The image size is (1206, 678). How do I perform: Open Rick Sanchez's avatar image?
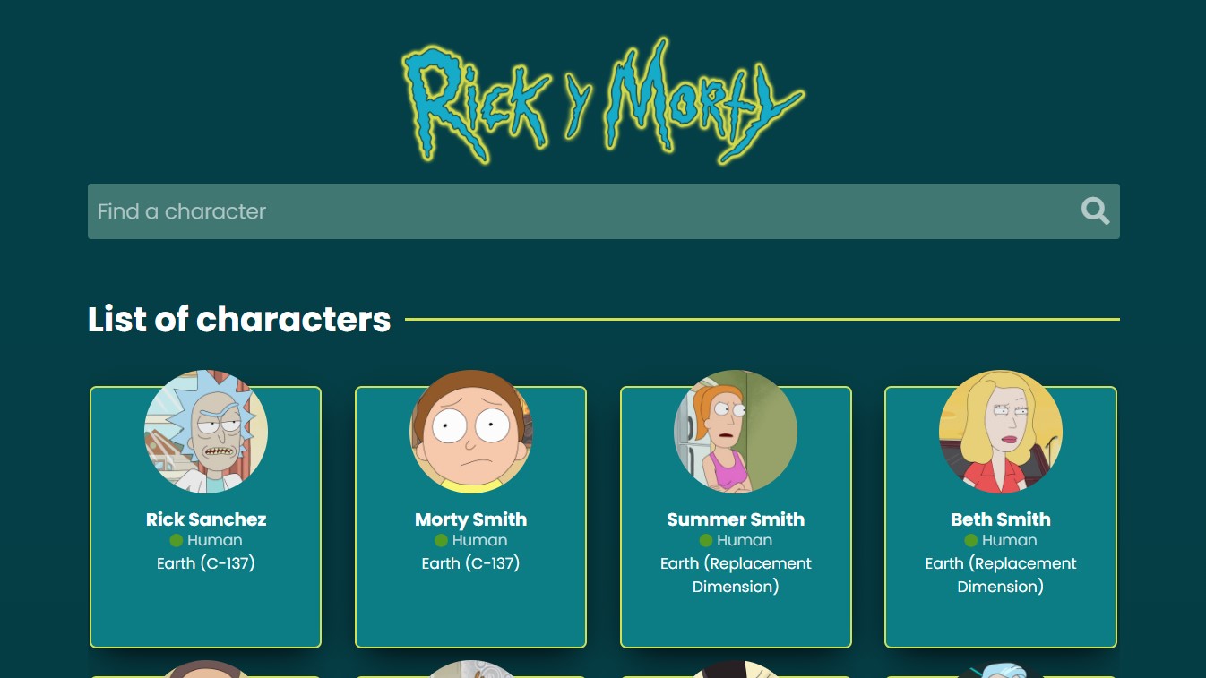(x=206, y=432)
